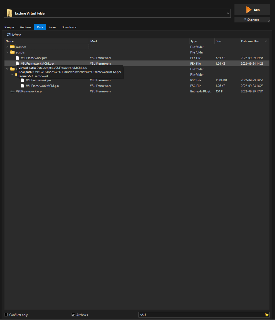Viewport: 275px width, 320px height.
Task: Open the Explore Virtual Folder executable dropdown
Action: tap(117, 13)
